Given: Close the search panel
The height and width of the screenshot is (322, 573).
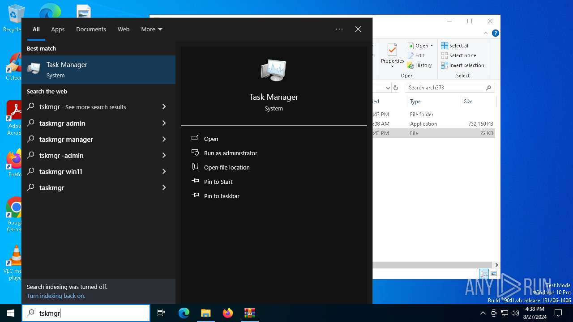Looking at the screenshot, I should pos(358,29).
